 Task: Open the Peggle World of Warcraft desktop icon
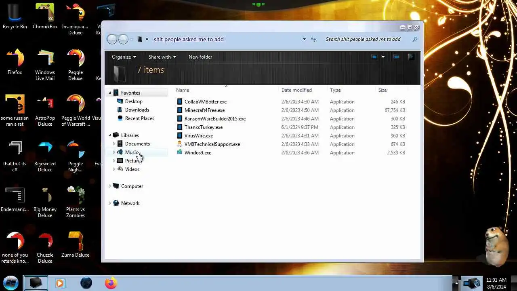tap(75, 110)
